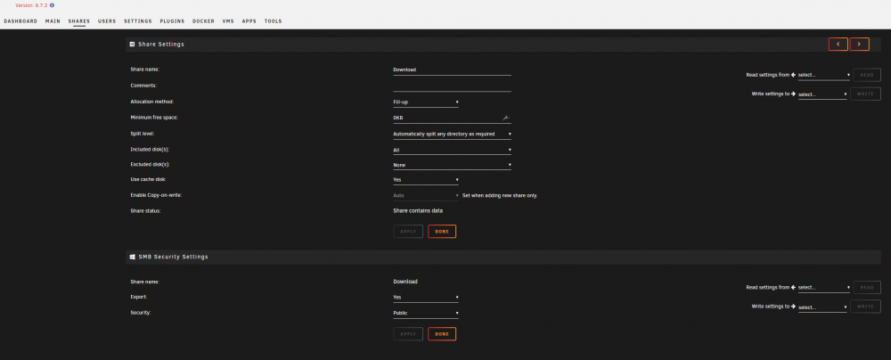Open the Plugins tab
891x360 pixels.
[x=172, y=21]
